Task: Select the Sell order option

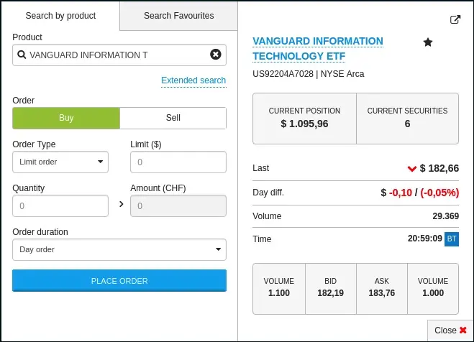Action: 173,118
